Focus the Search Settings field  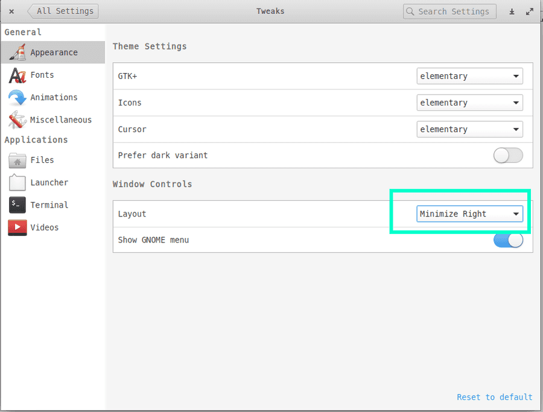[x=449, y=11]
